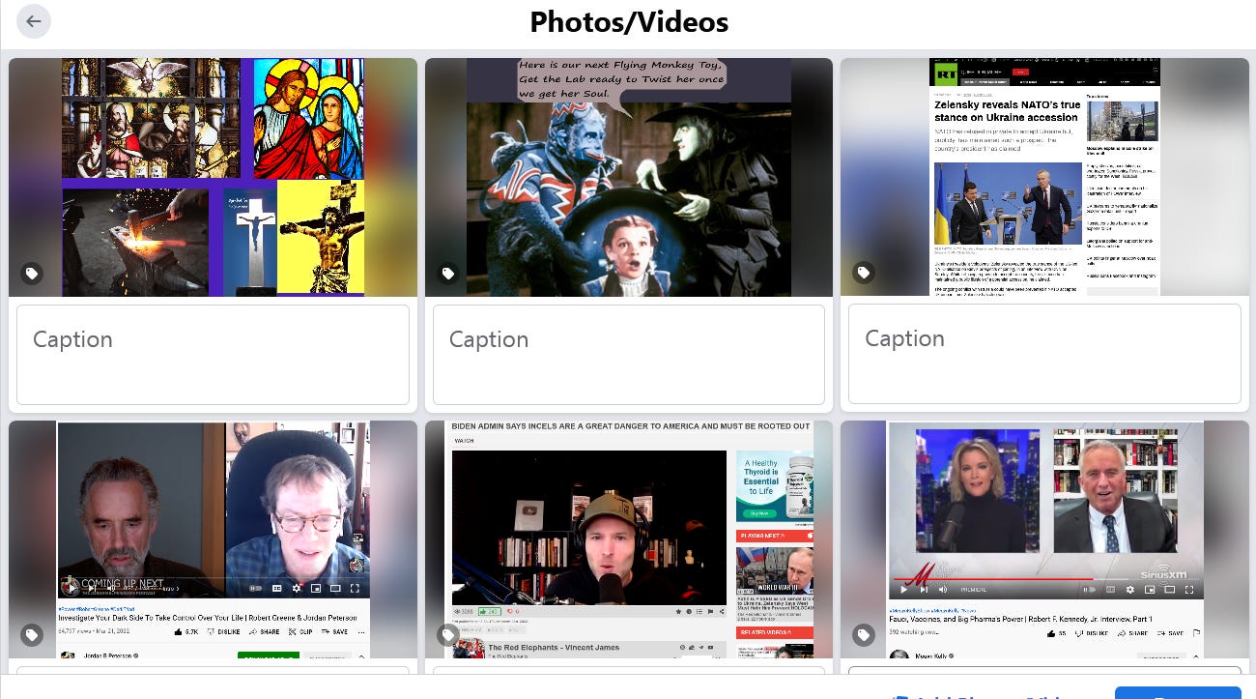
Task: Tag the Zelensky NATO article screenshot
Action: [864, 274]
